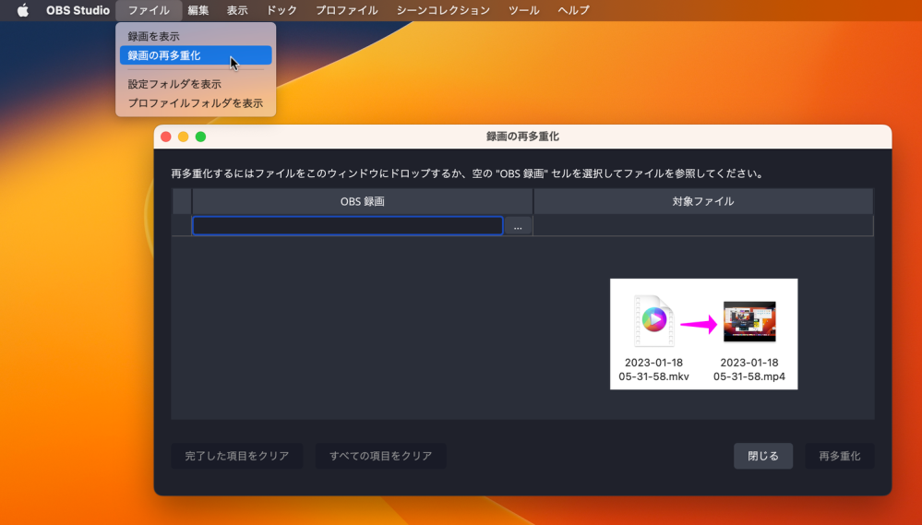922x525 pixels.
Task: Close the 録画の再多重化 window with red button
Action: (x=166, y=137)
